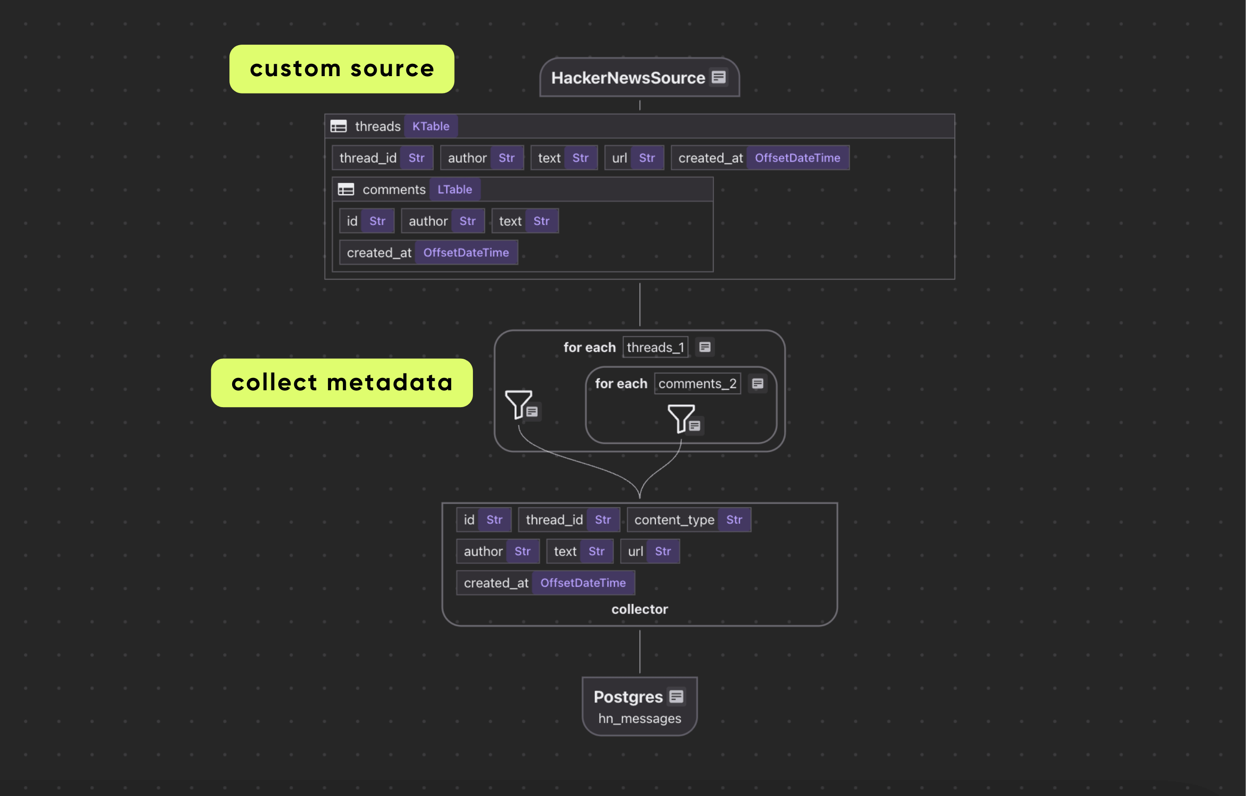Click the custom source label

click(341, 68)
